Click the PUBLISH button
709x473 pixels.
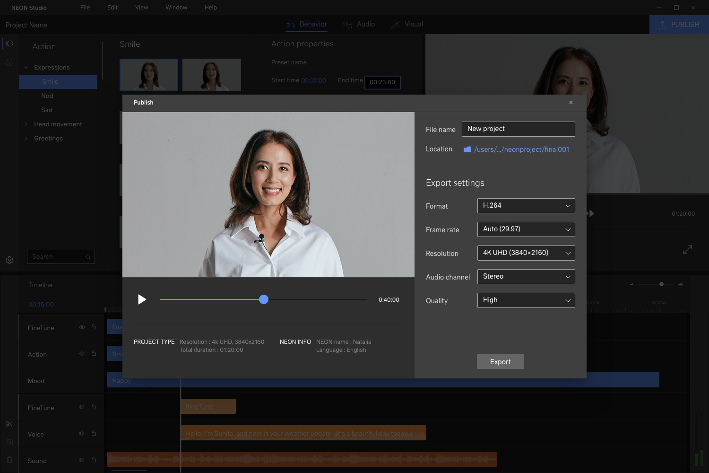(x=679, y=25)
